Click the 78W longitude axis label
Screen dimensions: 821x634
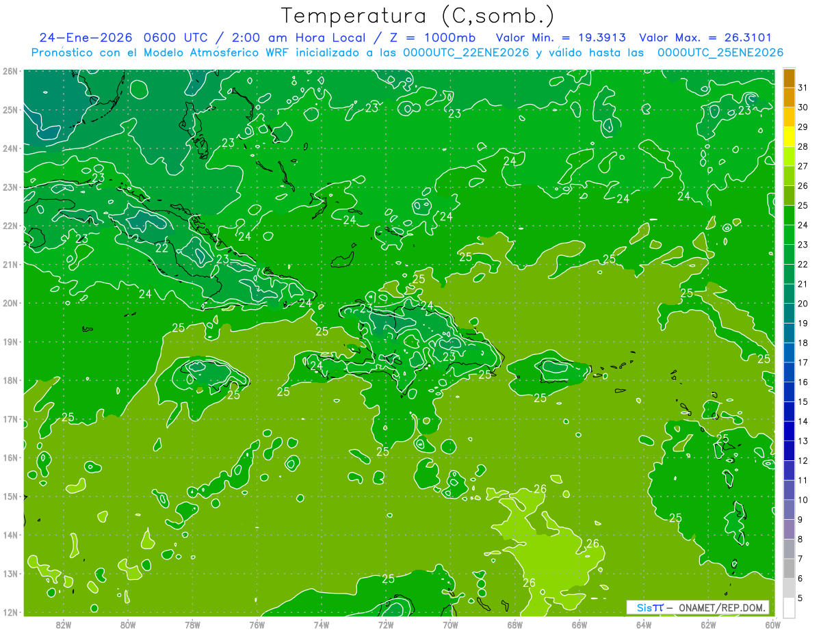coord(192,624)
